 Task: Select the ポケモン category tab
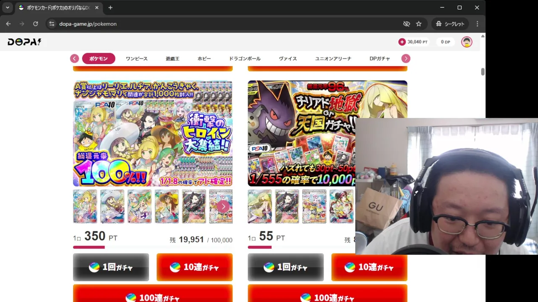98,59
